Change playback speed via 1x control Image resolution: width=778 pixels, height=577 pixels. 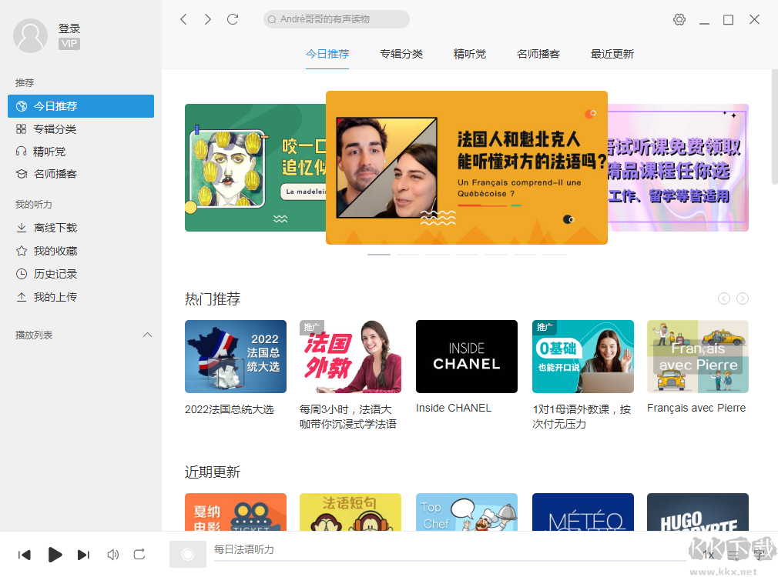coord(707,555)
